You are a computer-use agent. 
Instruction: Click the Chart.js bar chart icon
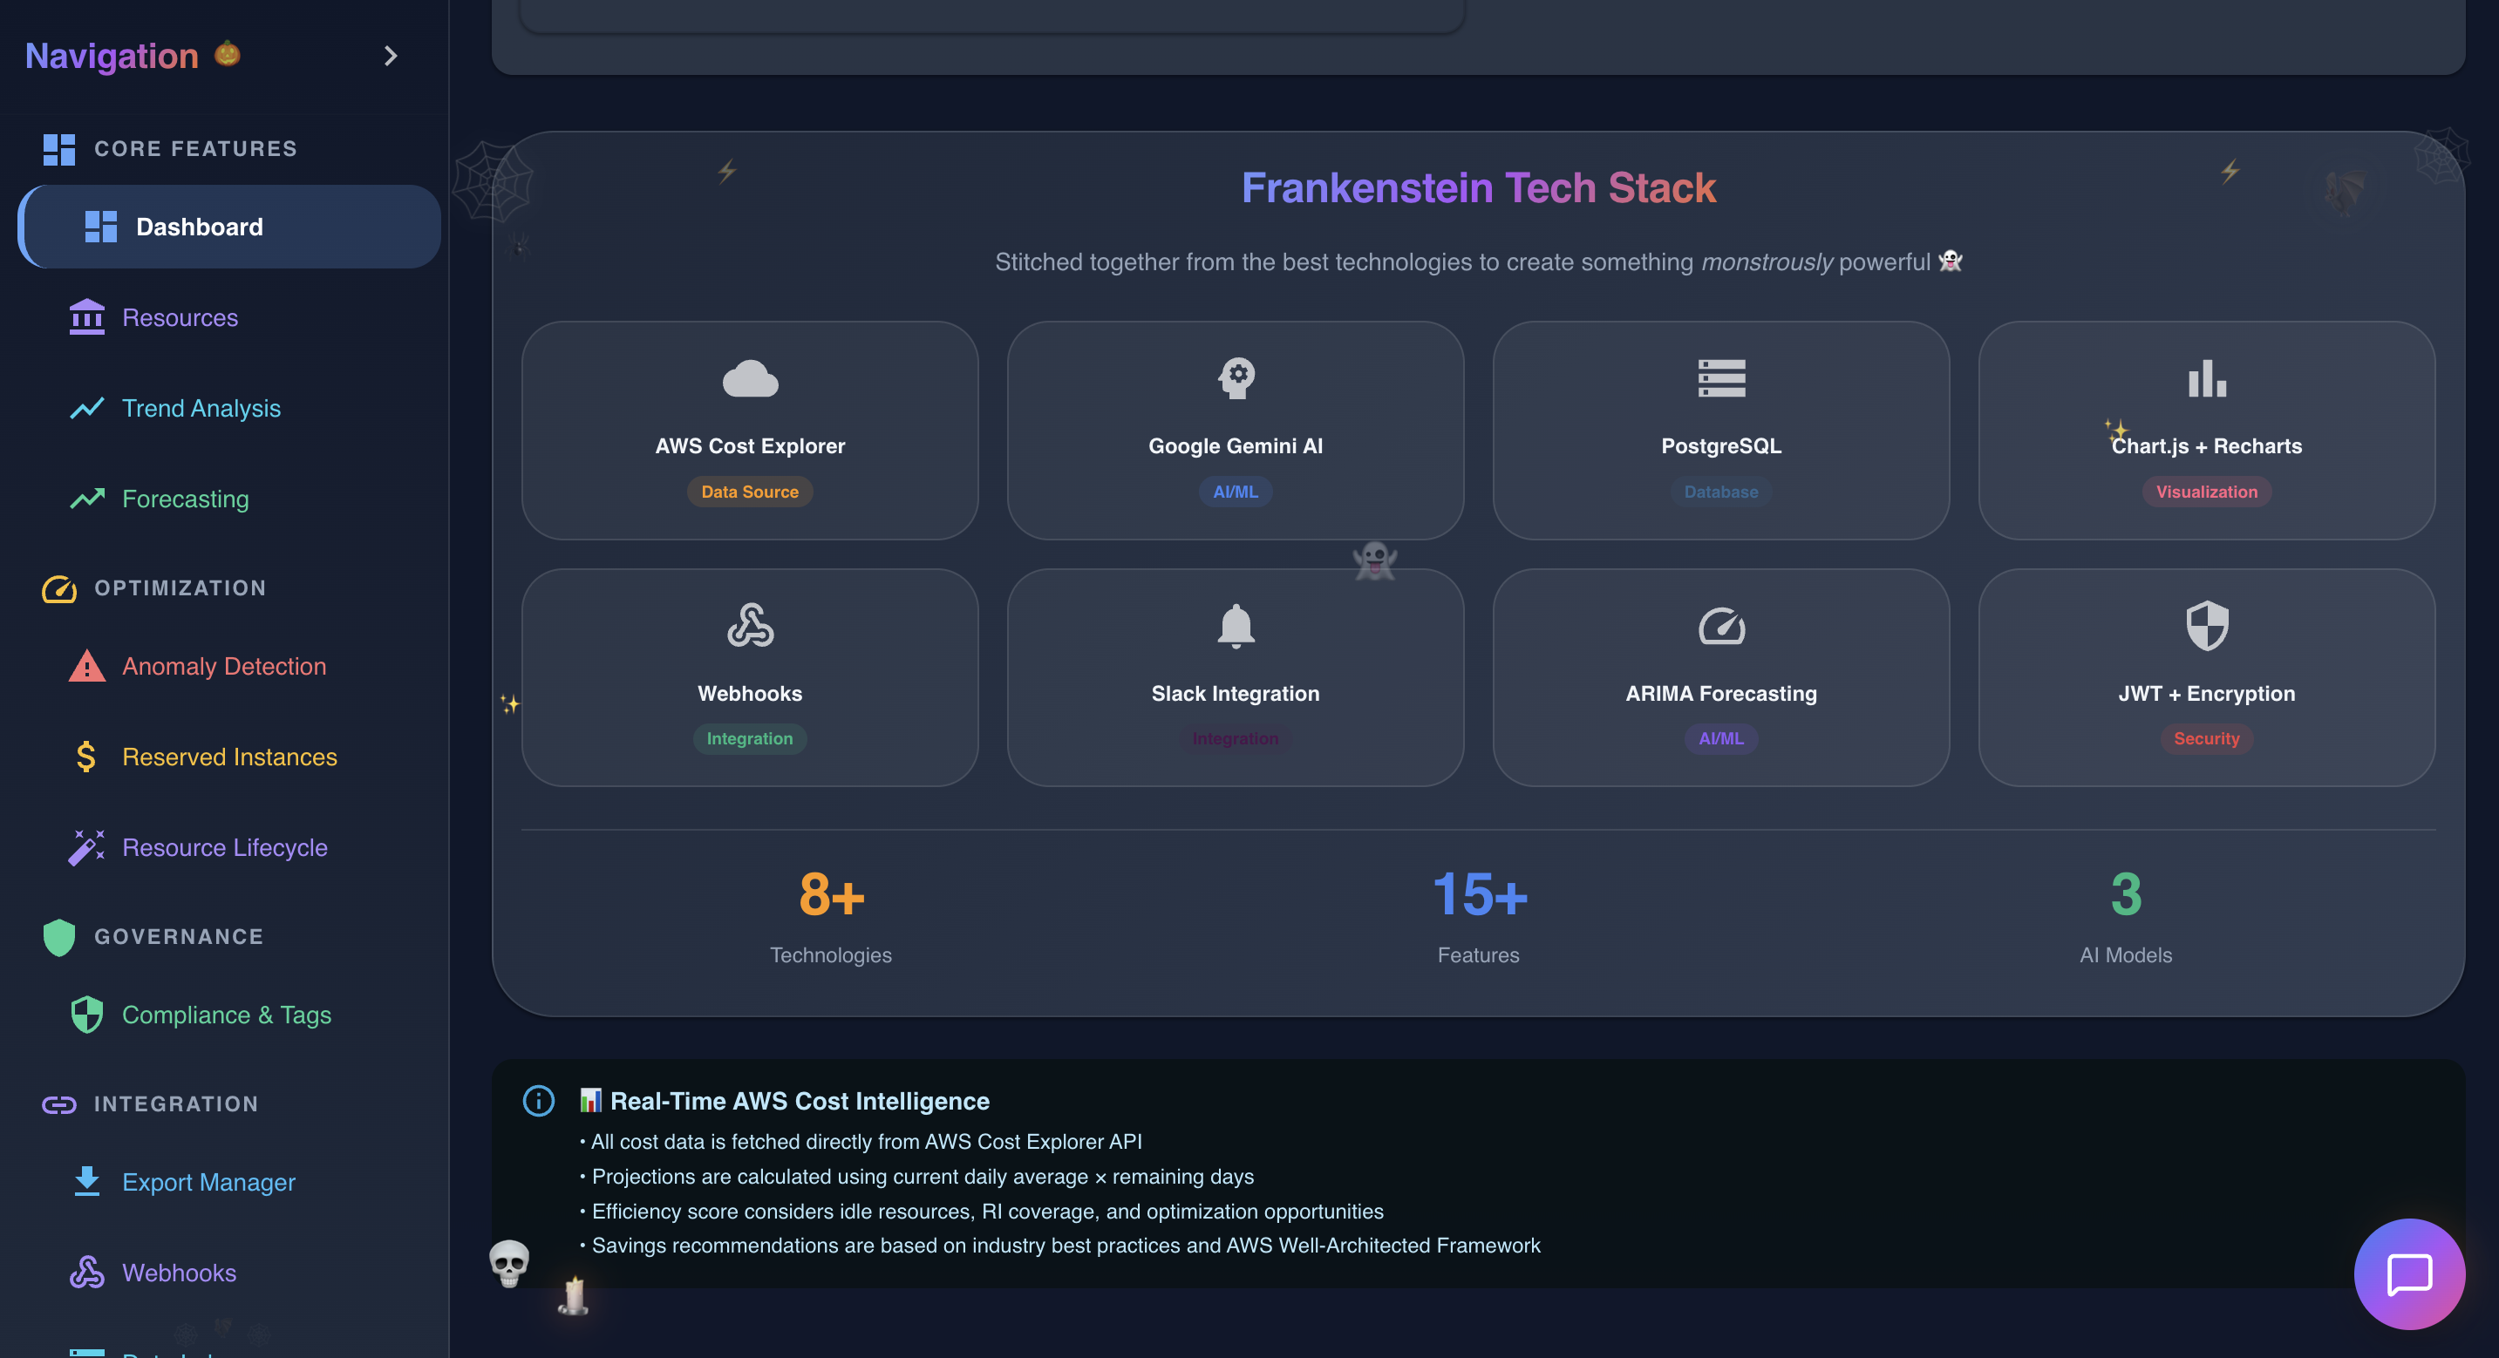2206,378
